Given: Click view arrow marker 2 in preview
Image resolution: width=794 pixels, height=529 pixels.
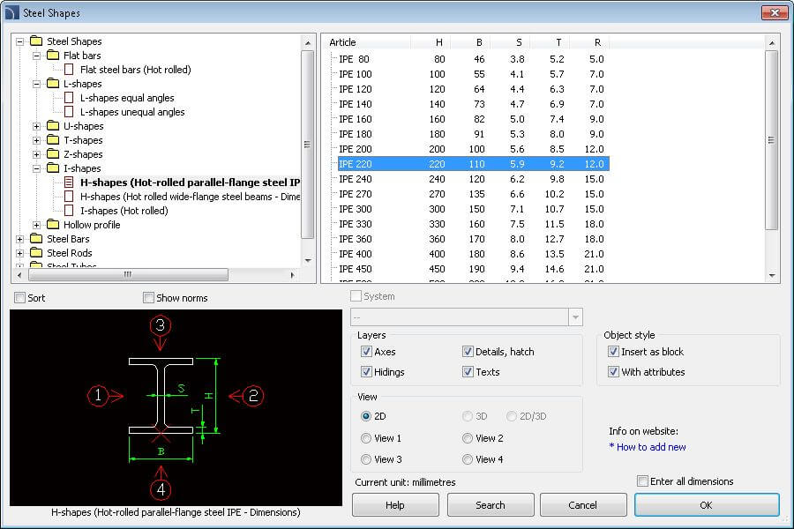Looking at the screenshot, I should 252,395.
